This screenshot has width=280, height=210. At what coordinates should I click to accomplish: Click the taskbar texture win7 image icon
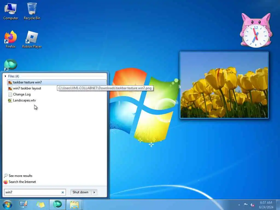(x=10, y=82)
